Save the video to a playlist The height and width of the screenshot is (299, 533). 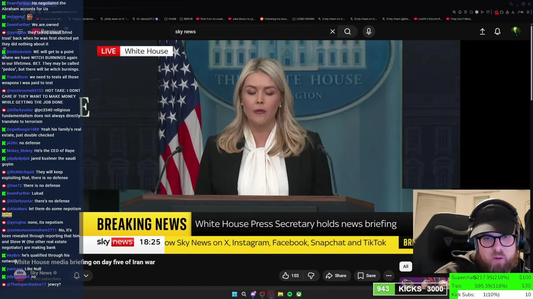[x=366, y=276]
